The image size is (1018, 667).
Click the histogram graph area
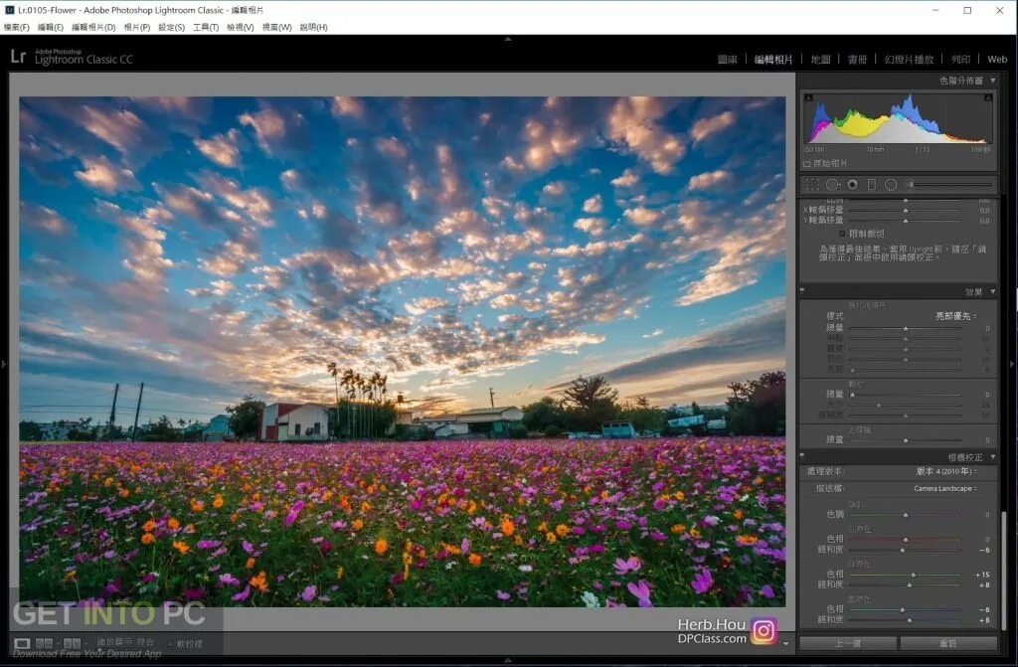pyautogui.click(x=899, y=117)
